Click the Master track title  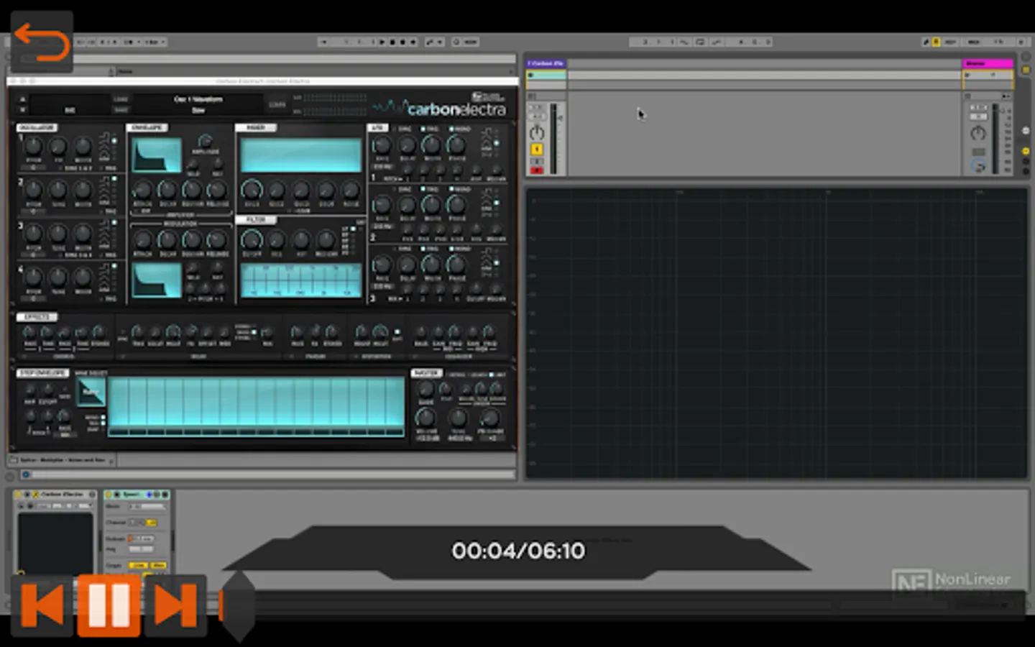[988, 64]
